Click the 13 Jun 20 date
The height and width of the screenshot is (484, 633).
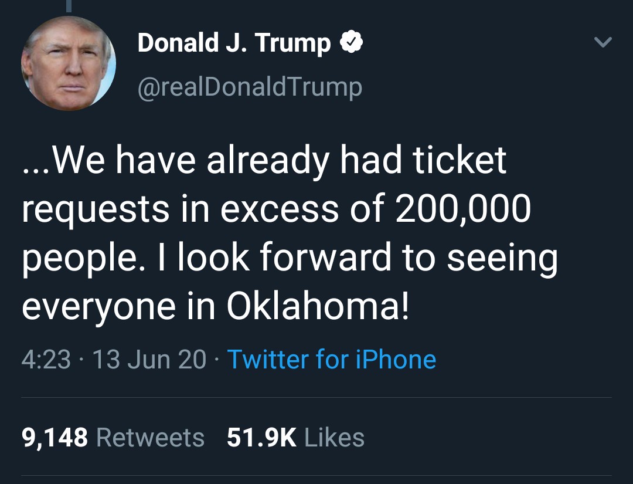[149, 359]
